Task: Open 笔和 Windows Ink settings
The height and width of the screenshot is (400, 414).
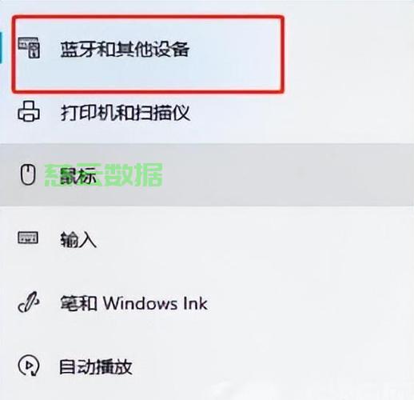Action: pyautogui.click(x=133, y=303)
